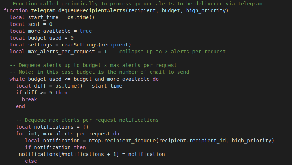Click the top comment about telegram delivery
The width and height of the screenshot is (292, 165).
point(133,4)
